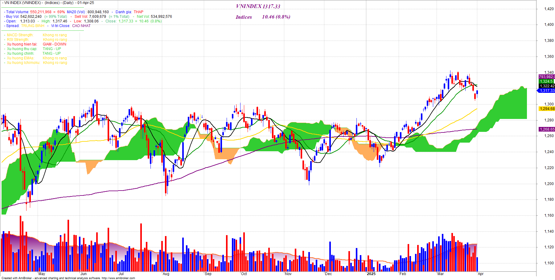Select the Nov marker on time axis
555x280 pixels.
coord(288,274)
